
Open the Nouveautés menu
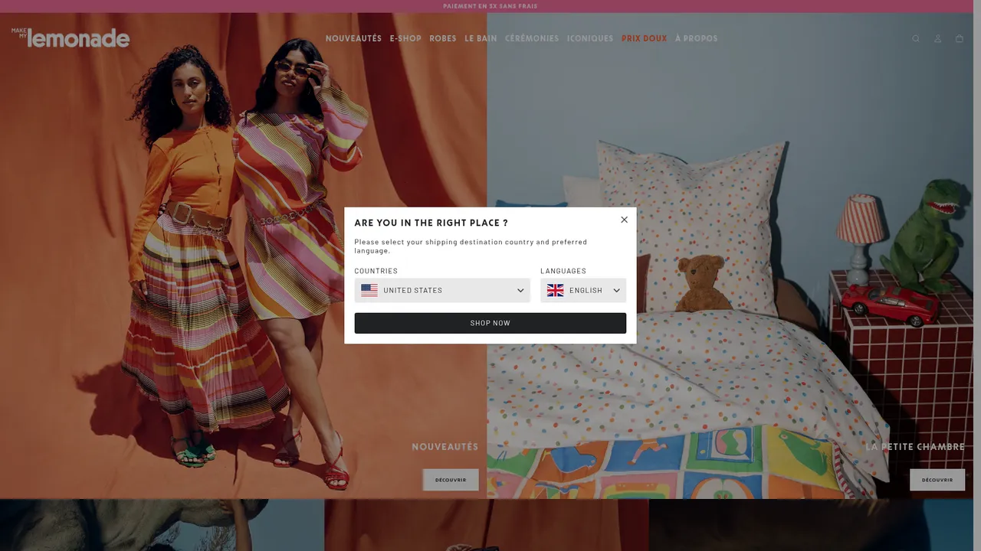353,38
